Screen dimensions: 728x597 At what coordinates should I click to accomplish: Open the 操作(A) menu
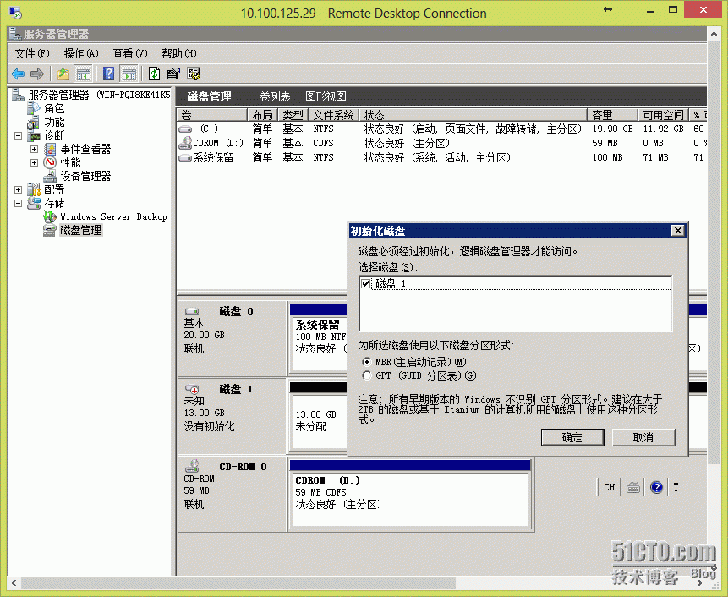(x=81, y=53)
